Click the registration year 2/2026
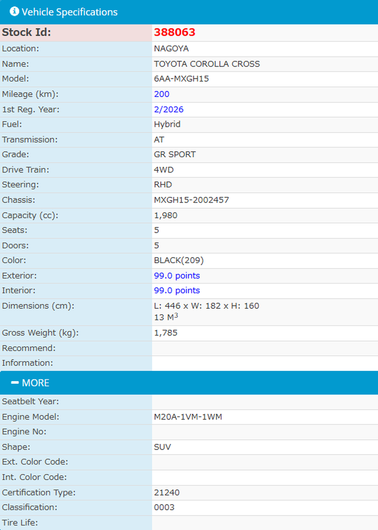The height and width of the screenshot is (530, 378). pyautogui.click(x=169, y=110)
